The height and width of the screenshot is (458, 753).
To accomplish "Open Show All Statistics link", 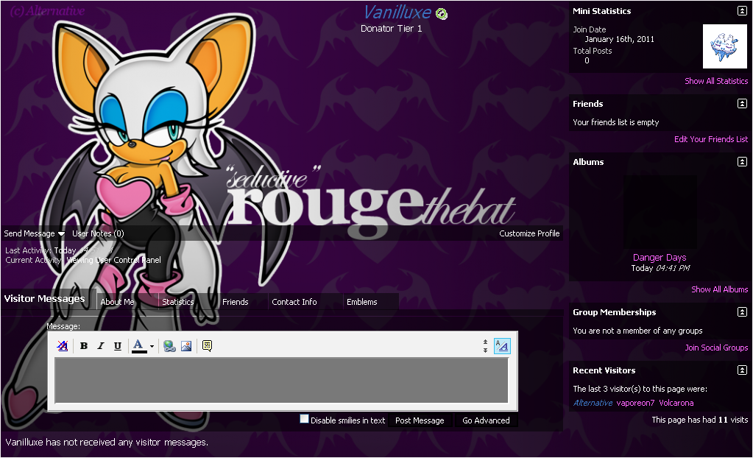I will 716,81.
